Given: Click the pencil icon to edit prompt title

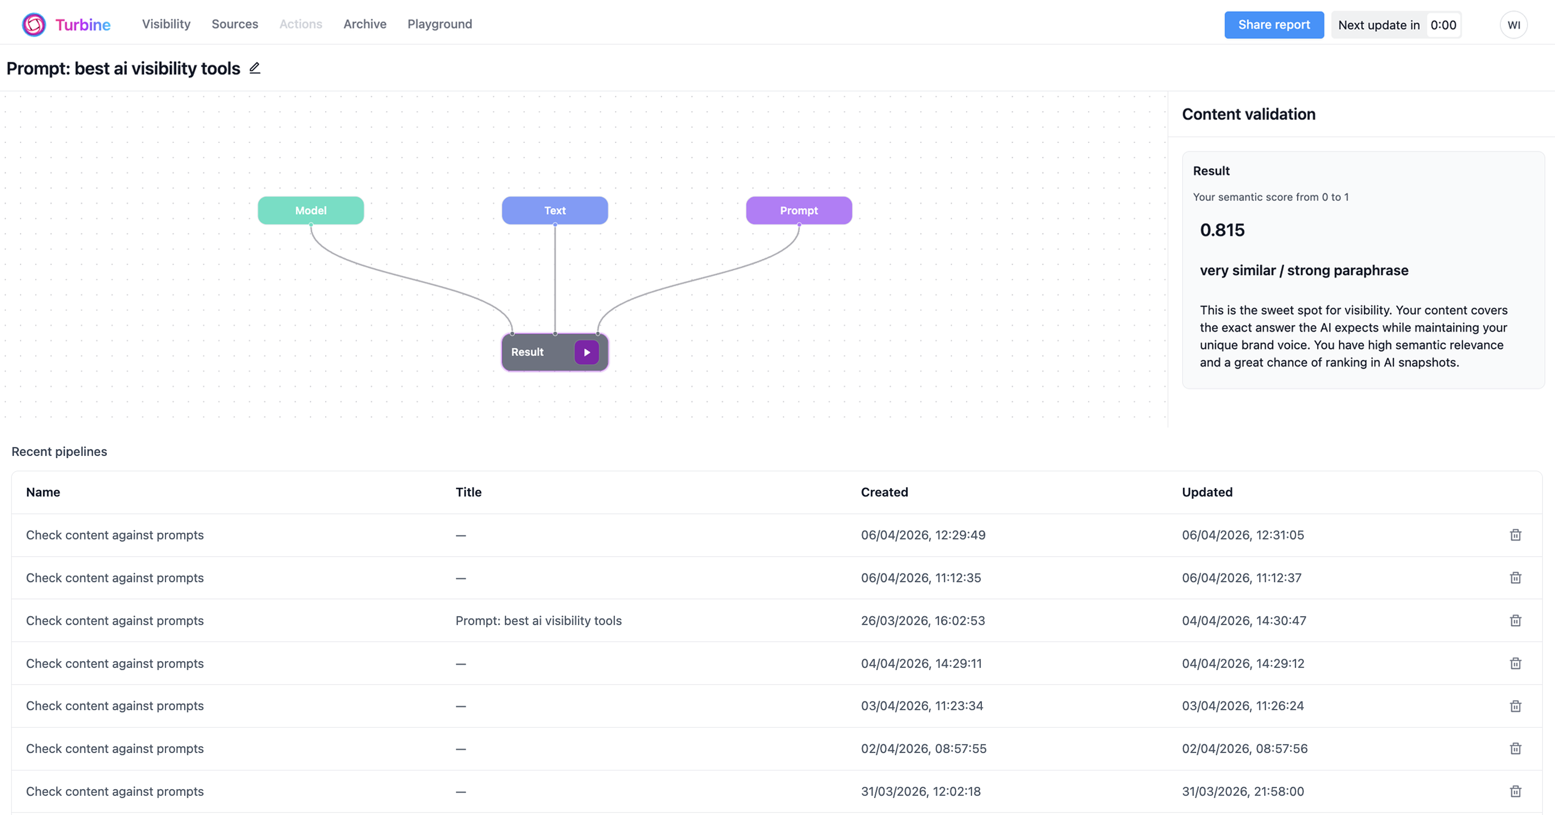Looking at the screenshot, I should (x=255, y=68).
